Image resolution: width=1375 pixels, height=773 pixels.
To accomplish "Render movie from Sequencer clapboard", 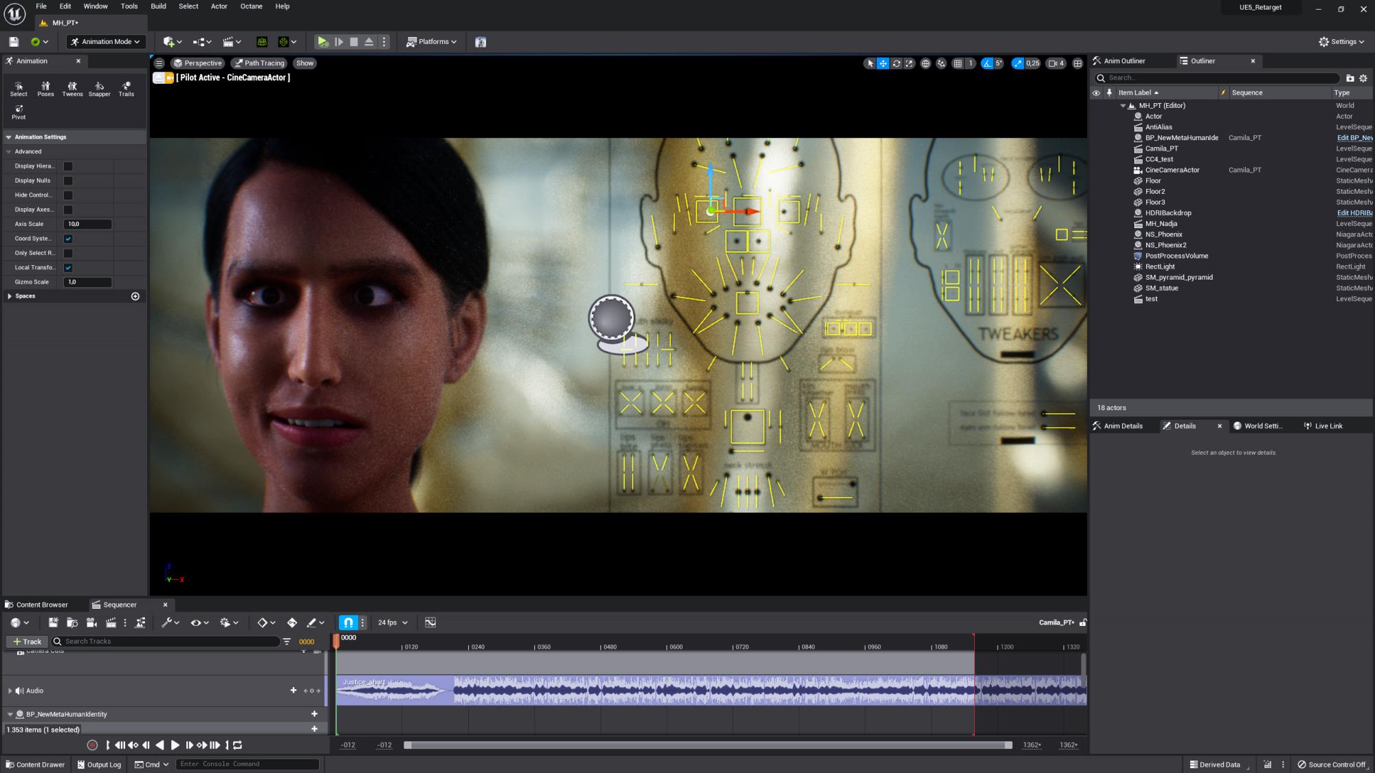I will [x=111, y=623].
